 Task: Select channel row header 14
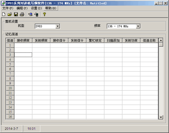[x=10, y=107]
